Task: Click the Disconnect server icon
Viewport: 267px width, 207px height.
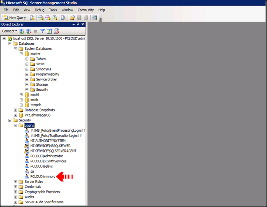Action: [29, 31]
